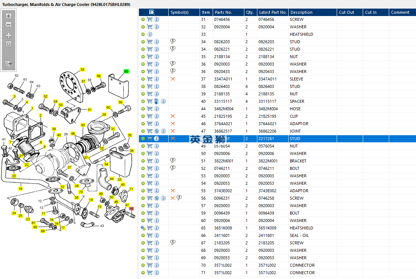Click the Cut Out column header
Image resolution: width=416 pixels, height=279 pixels.
click(350, 12)
